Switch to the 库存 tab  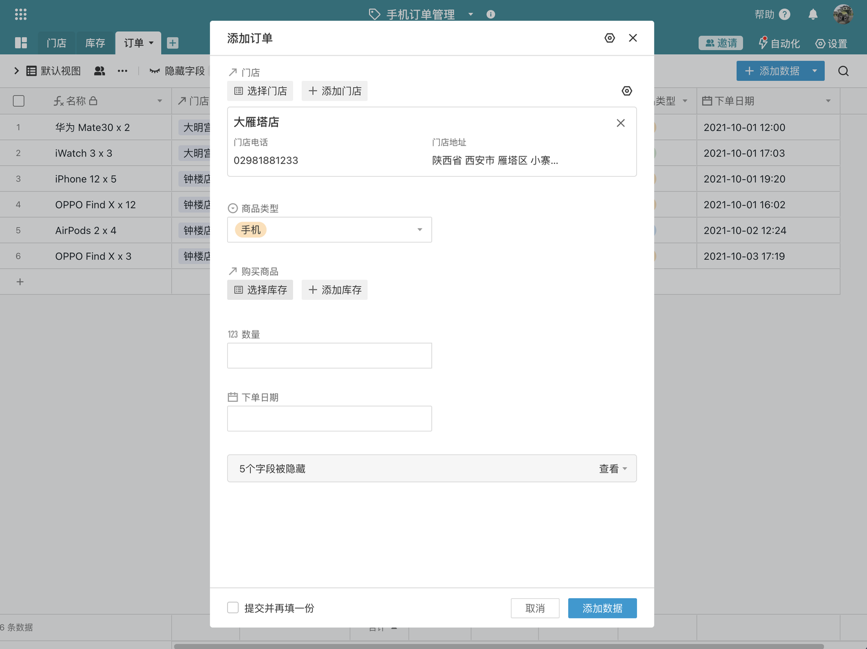click(95, 43)
